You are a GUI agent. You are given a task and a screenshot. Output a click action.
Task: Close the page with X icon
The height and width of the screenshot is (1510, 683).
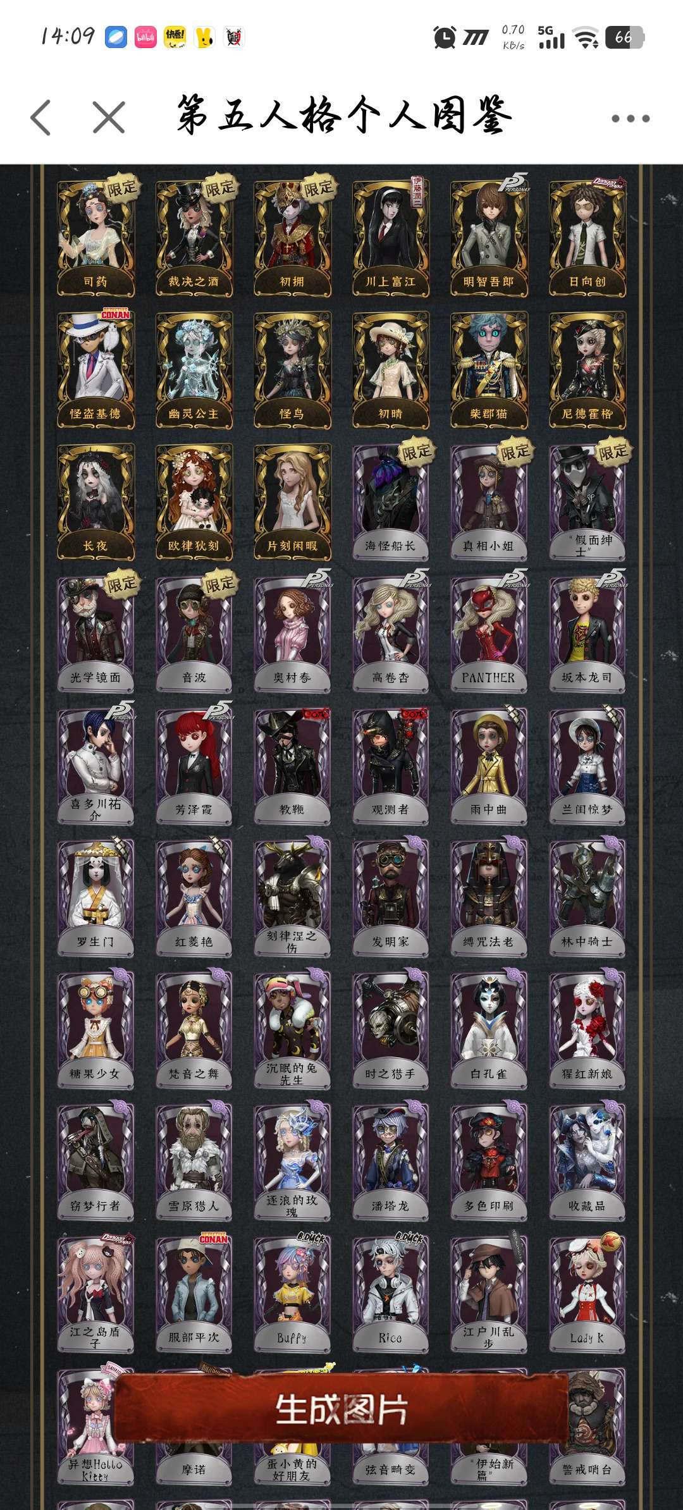click(x=109, y=118)
